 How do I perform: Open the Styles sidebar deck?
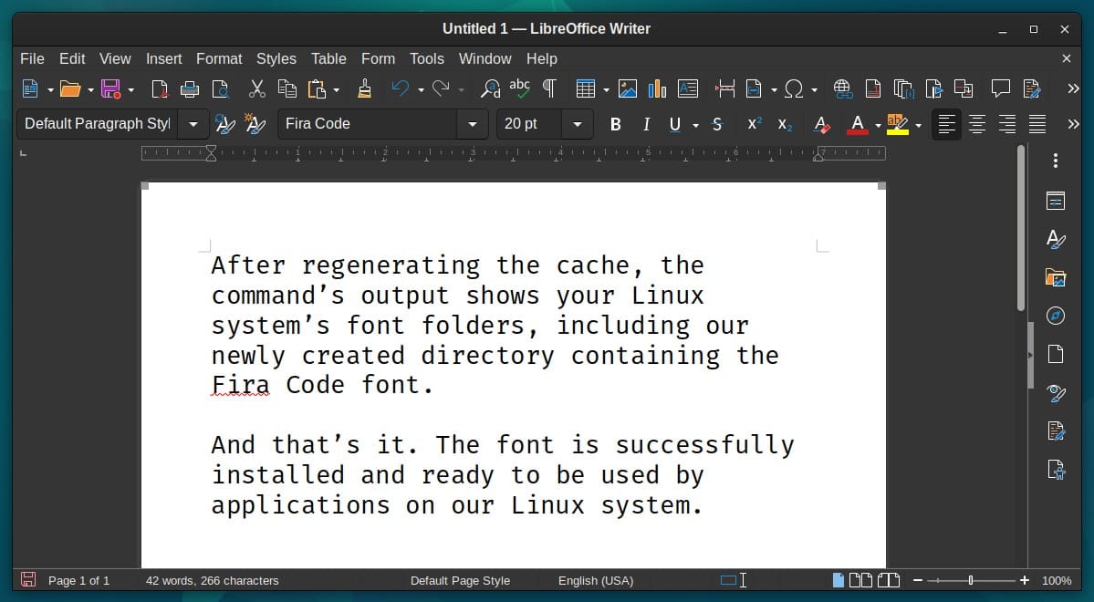1055,239
